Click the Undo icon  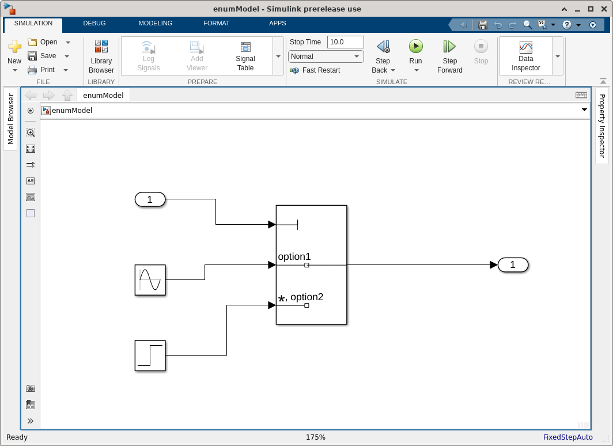(x=498, y=25)
